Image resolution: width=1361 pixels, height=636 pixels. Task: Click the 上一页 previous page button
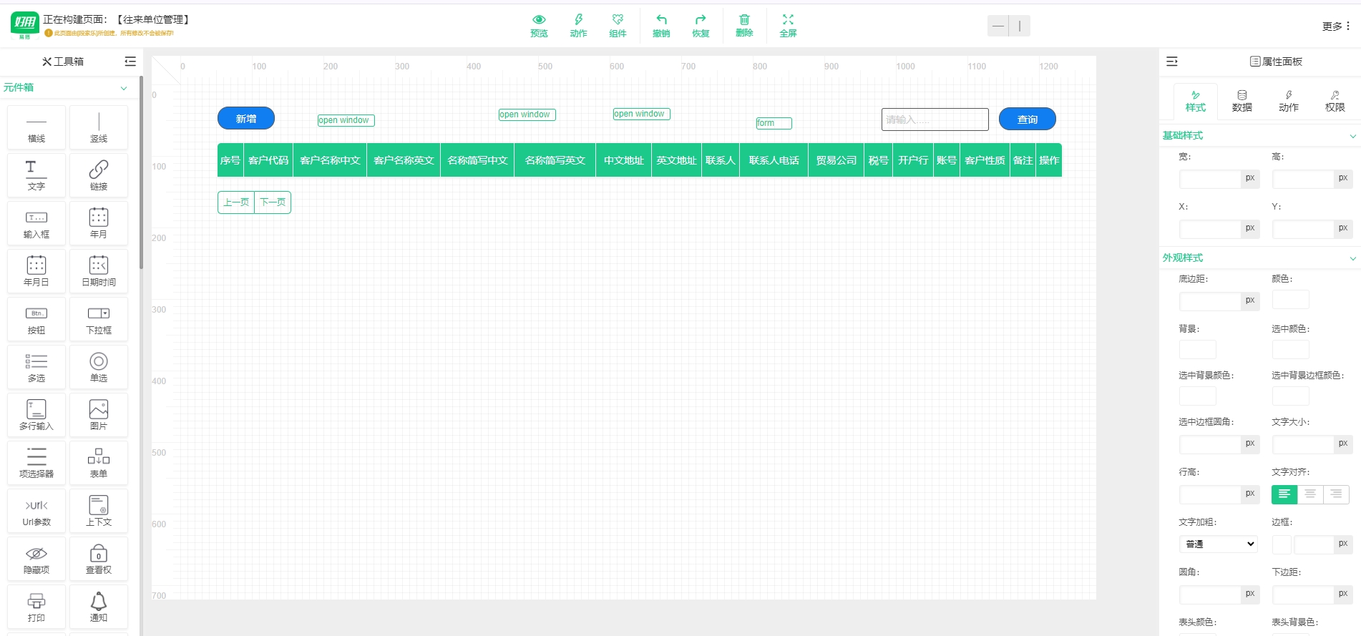coord(236,202)
